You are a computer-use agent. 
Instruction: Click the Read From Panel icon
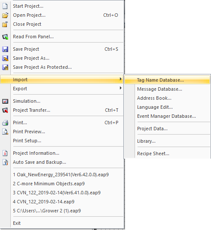pos(5,37)
